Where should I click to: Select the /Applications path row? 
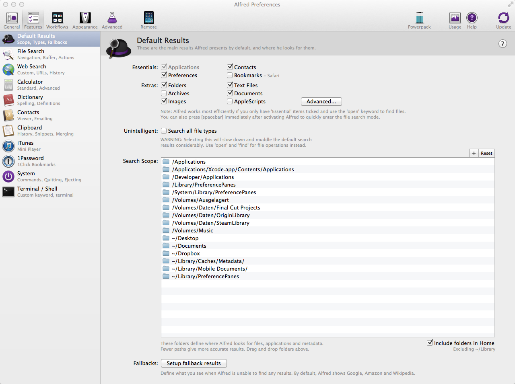click(x=328, y=162)
